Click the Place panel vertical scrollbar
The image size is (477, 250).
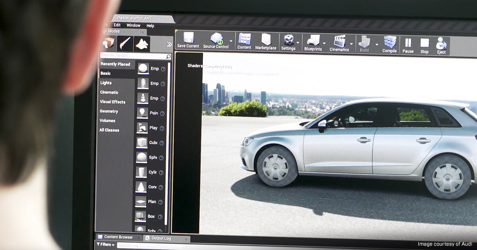click(168, 143)
